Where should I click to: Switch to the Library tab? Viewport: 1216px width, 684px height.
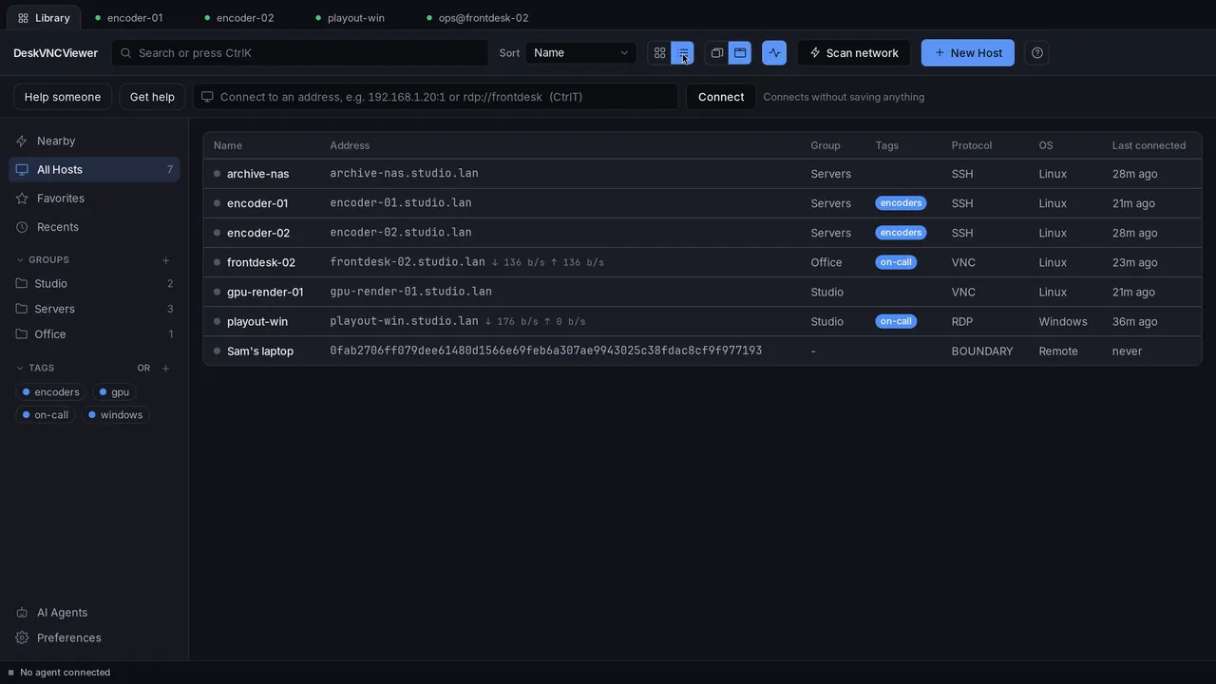click(x=44, y=18)
